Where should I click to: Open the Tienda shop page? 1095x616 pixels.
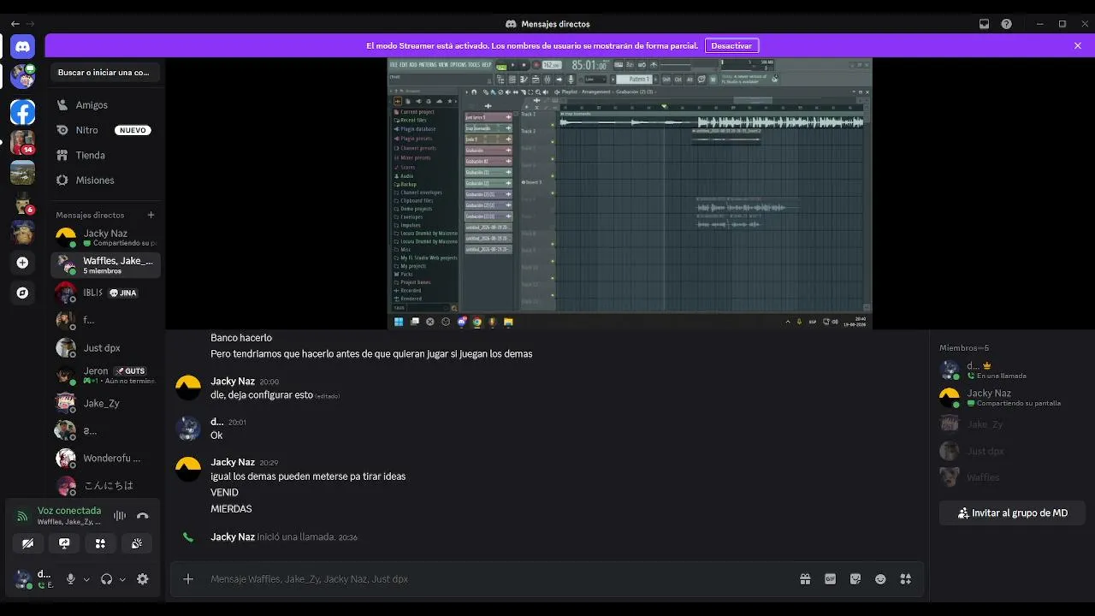(106, 155)
